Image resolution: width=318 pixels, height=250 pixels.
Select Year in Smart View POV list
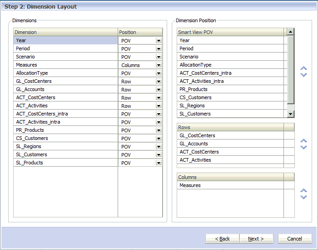pos(230,40)
